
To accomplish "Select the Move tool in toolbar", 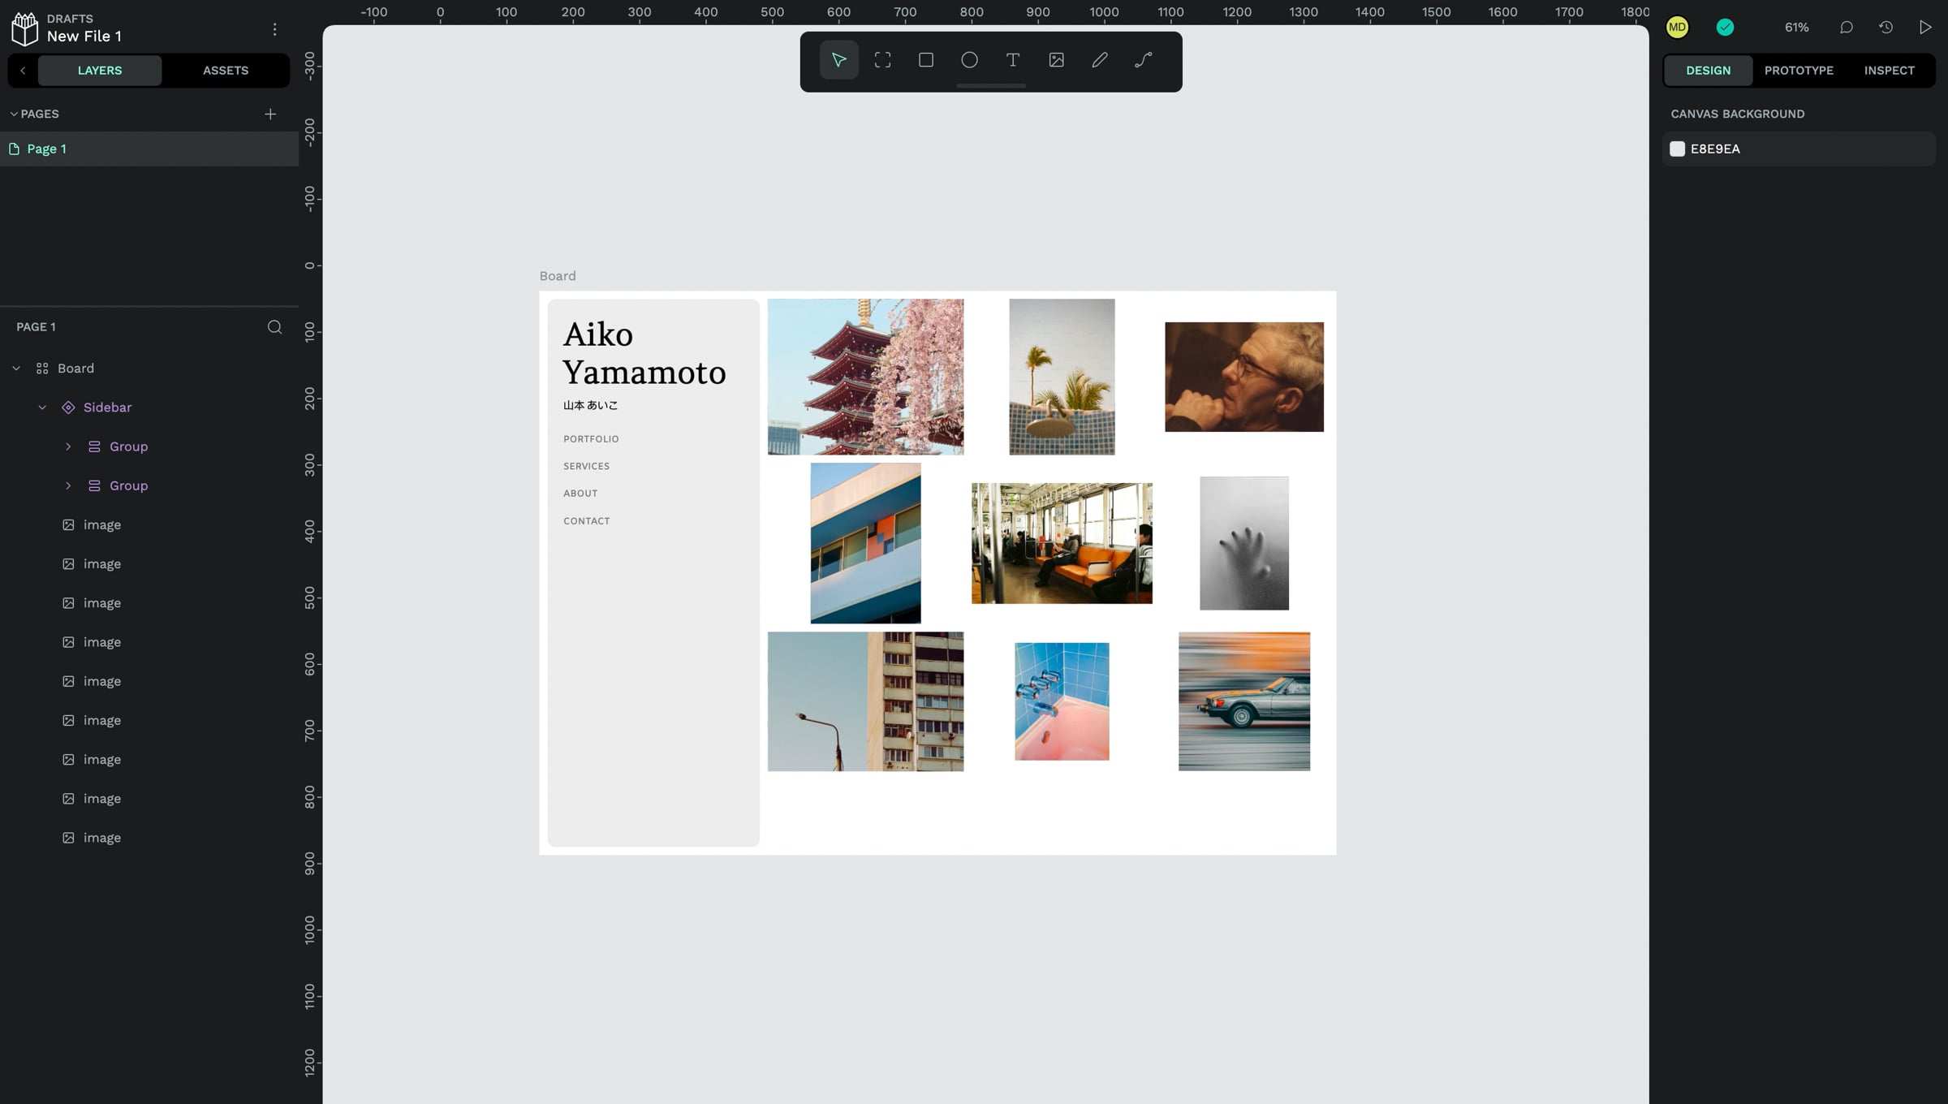I will [838, 60].
